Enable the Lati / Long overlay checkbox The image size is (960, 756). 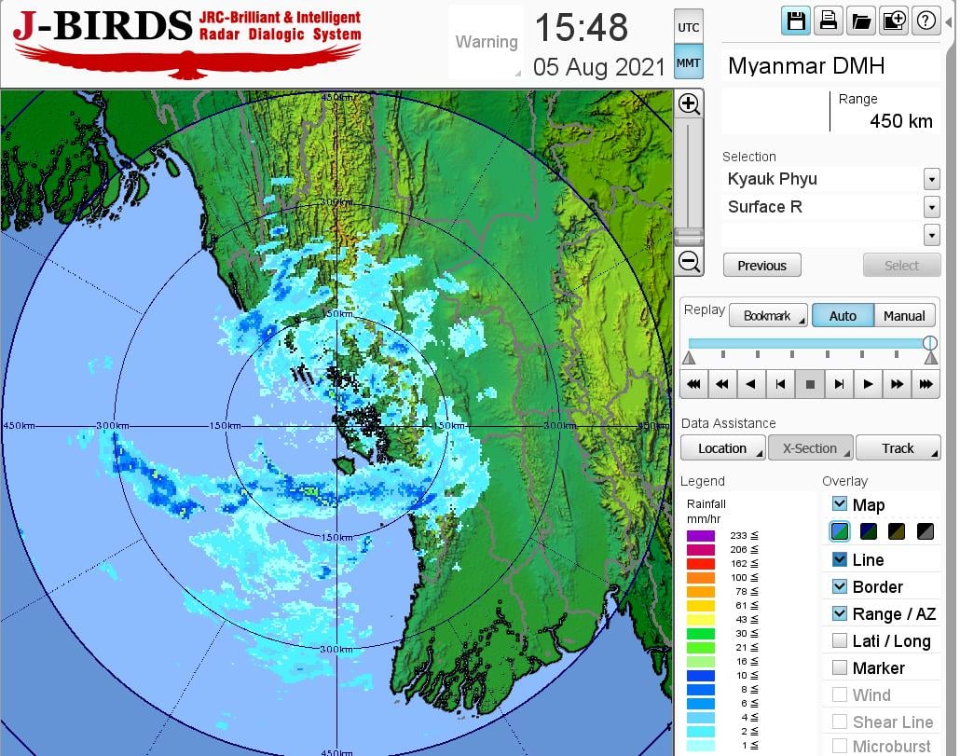point(839,640)
